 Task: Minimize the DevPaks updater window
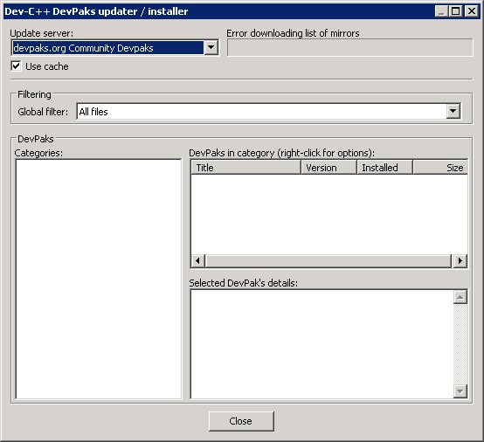pyautogui.click(x=441, y=11)
